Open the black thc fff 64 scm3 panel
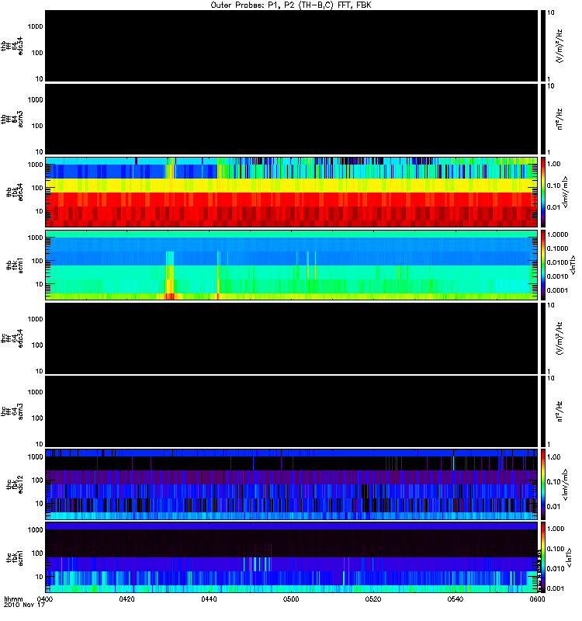Viewport: 582px width, 621px height. point(291,411)
